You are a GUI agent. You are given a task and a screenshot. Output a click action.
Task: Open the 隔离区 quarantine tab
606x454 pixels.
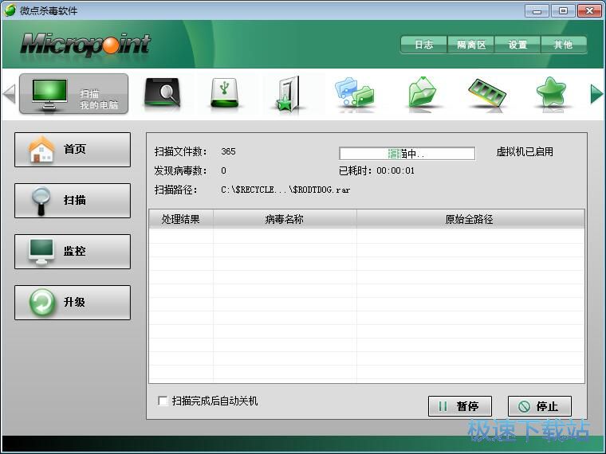click(x=470, y=45)
